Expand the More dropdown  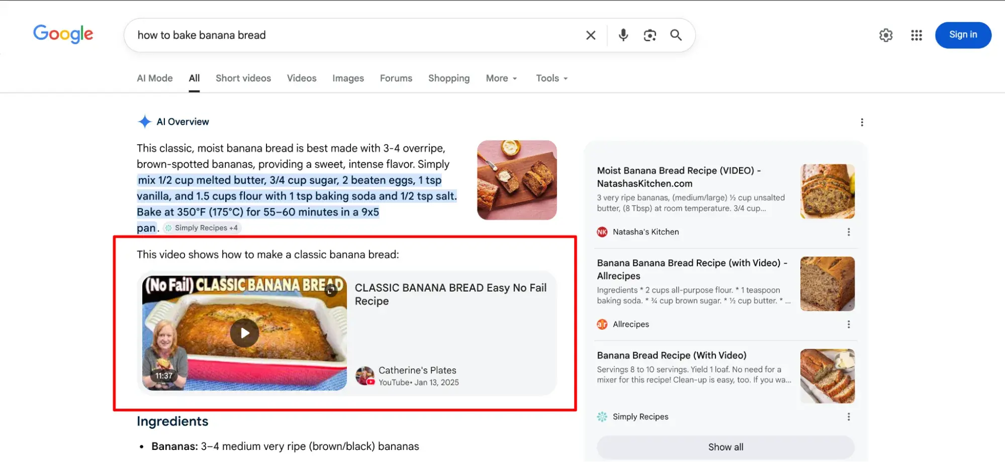[501, 78]
